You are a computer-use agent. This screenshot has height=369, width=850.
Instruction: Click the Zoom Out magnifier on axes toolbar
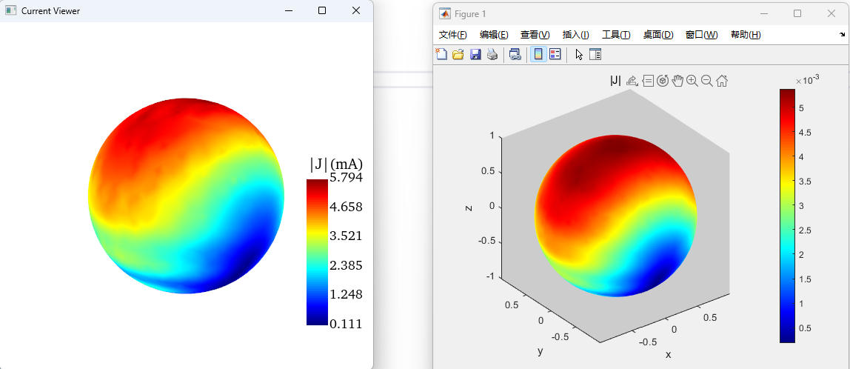[707, 81]
